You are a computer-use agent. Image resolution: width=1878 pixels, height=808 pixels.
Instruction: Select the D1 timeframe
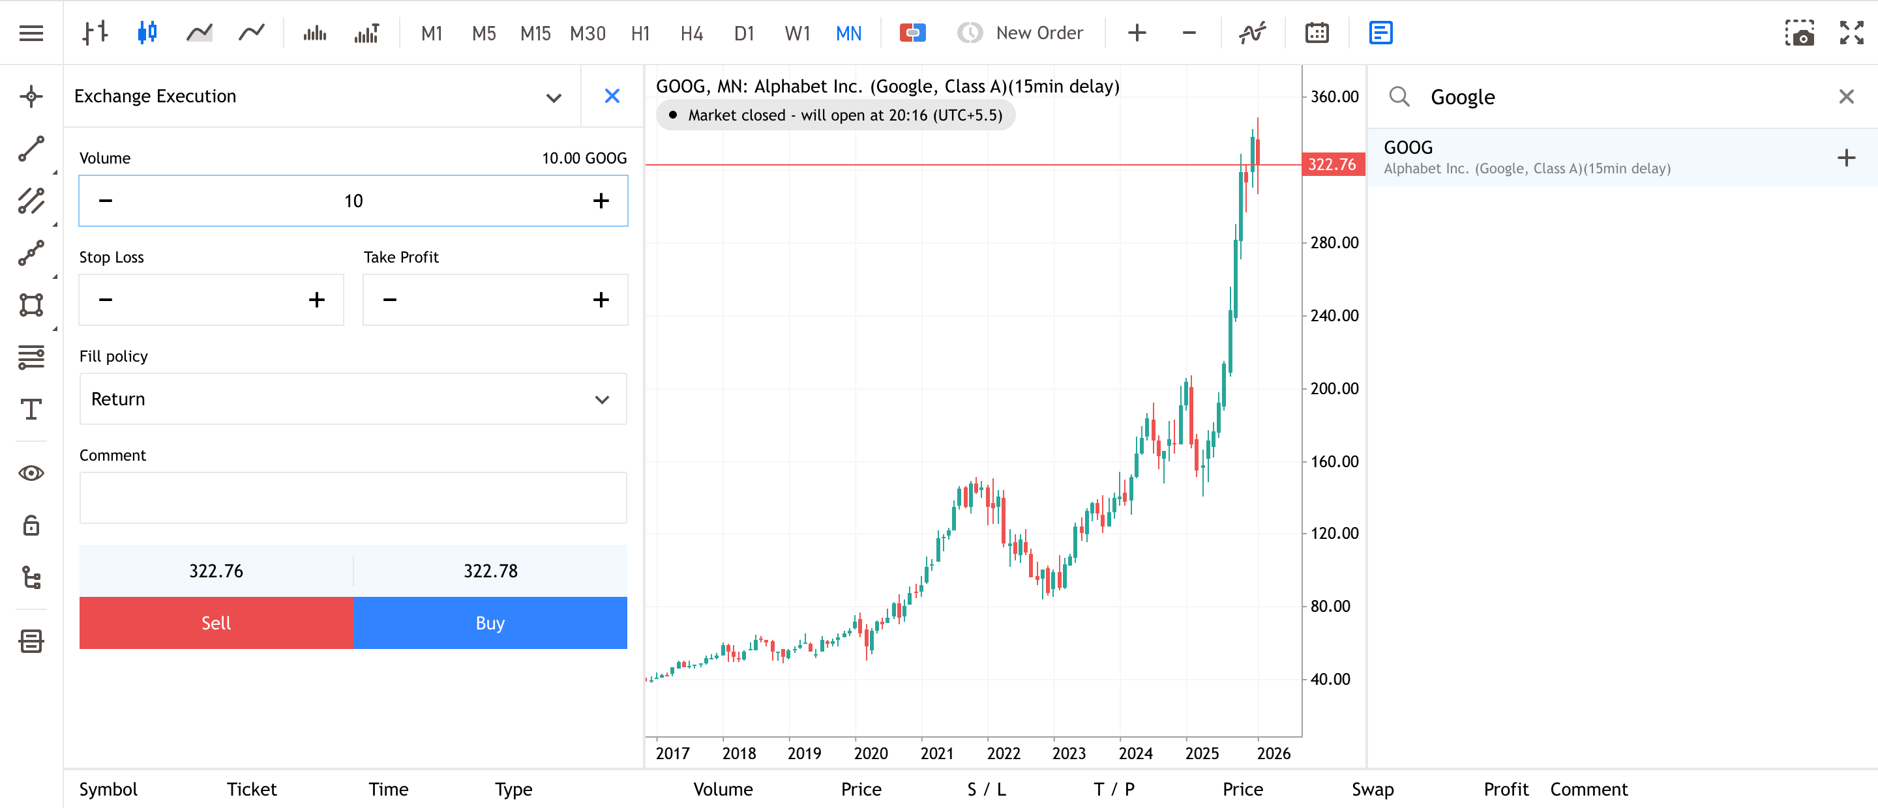tap(743, 33)
